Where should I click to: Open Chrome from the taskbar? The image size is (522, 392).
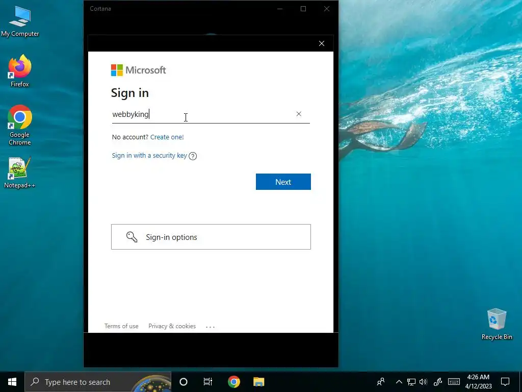[233, 382]
